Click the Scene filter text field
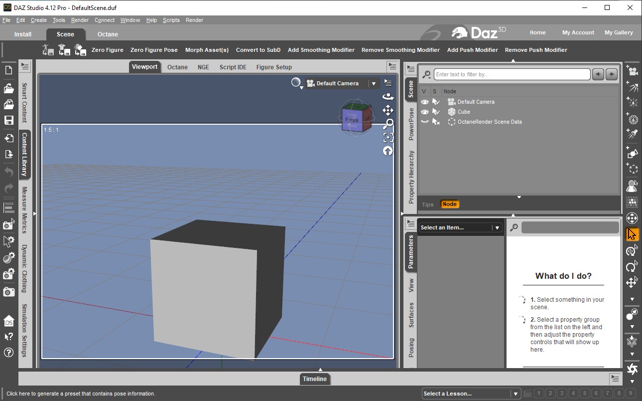 tap(512, 74)
